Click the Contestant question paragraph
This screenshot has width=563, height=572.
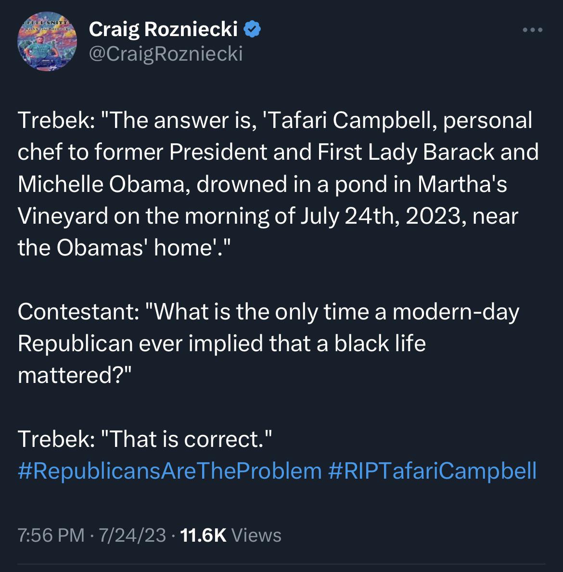[x=268, y=343]
